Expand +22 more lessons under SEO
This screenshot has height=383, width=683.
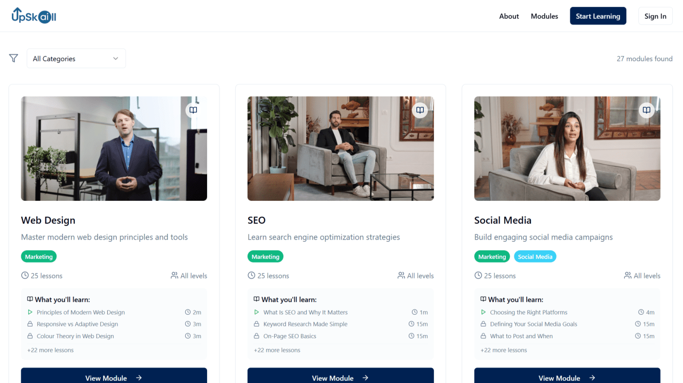(277, 350)
